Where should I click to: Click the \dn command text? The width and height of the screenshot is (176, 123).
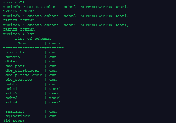[31, 34]
